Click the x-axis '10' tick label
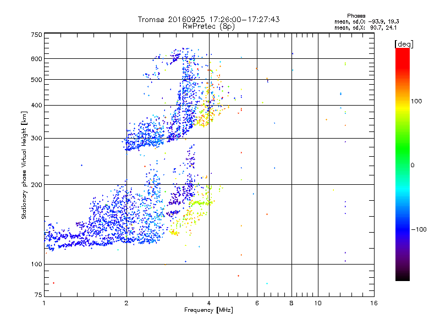The height and width of the screenshot is (330, 440). pos(318,303)
